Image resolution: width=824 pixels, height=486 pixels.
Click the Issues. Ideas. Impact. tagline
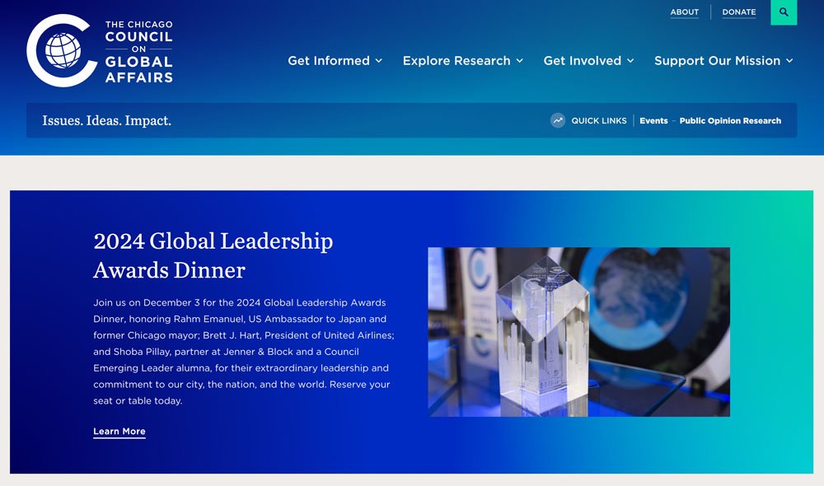tap(106, 120)
